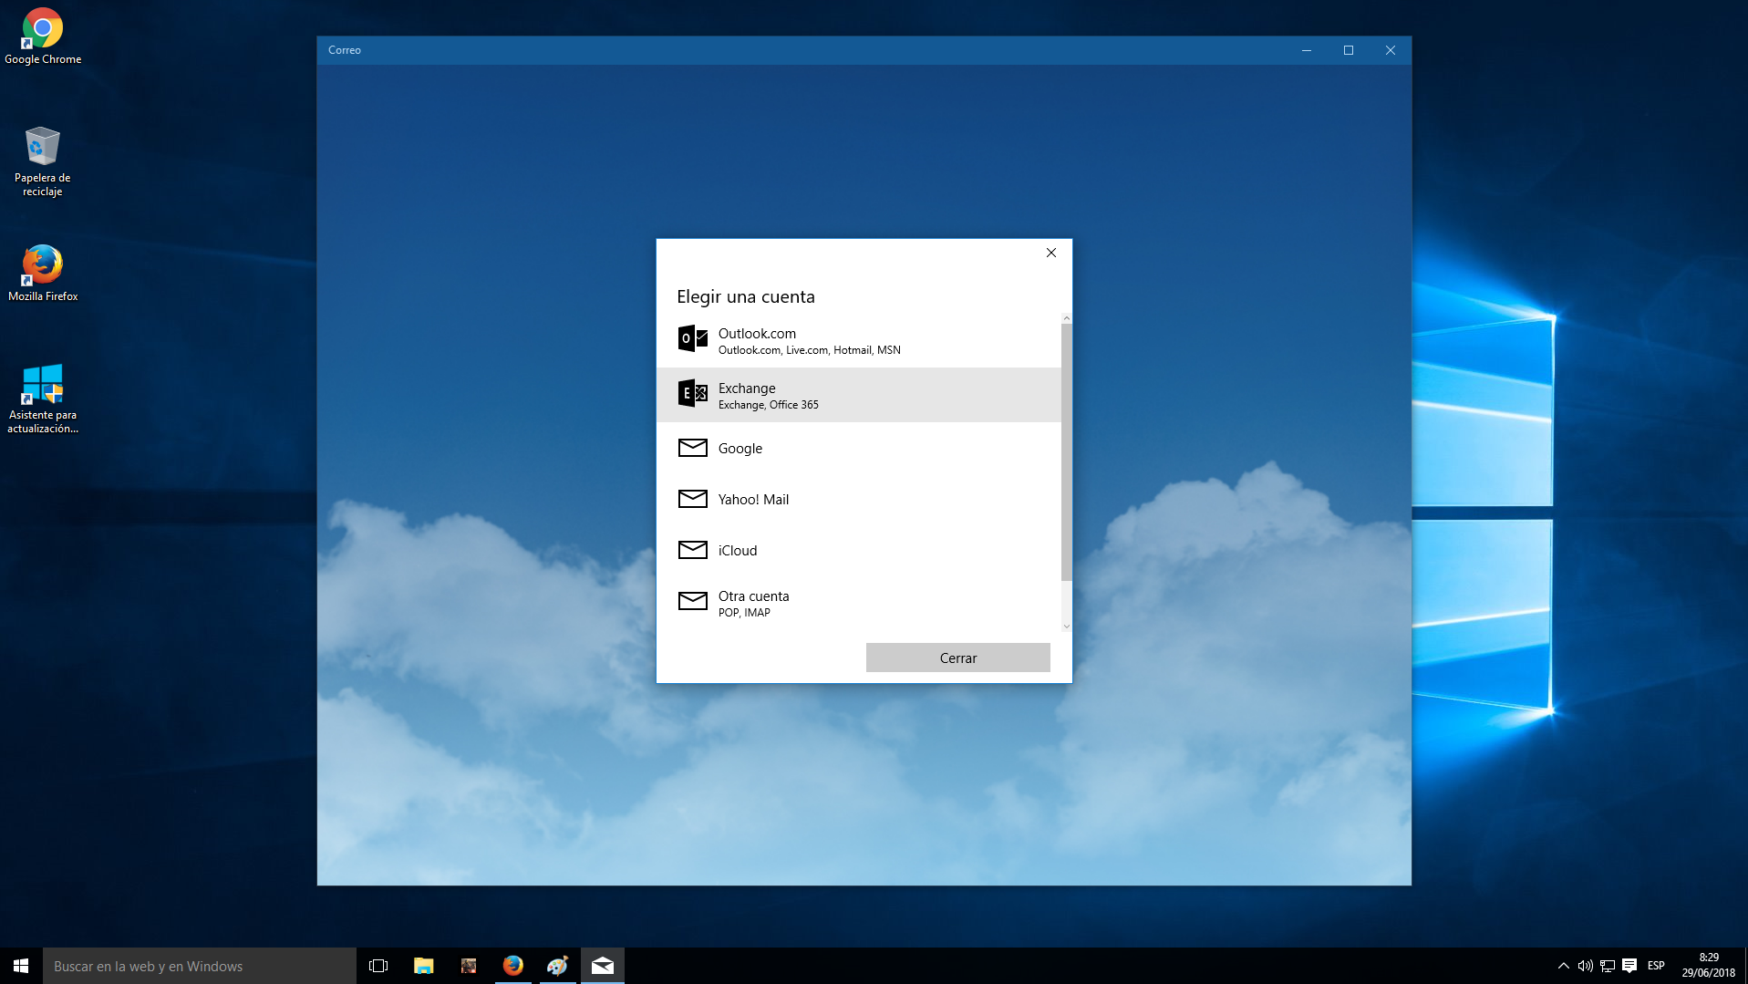This screenshot has height=984, width=1748.
Task: Open network status in system tray
Action: (x=1608, y=966)
